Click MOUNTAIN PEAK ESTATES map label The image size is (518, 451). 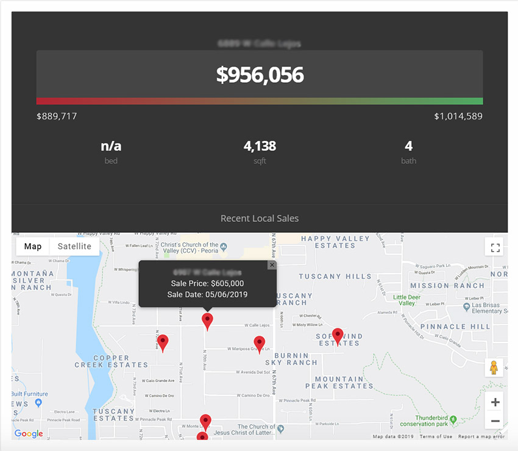(x=339, y=383)
